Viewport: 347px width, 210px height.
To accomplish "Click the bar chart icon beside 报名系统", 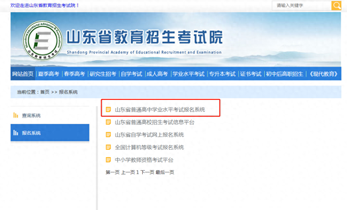I will click(16, 133).
